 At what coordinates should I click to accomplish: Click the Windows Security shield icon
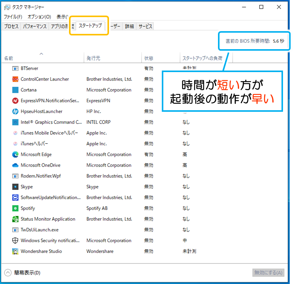pyautogui.click(x=15, y=240)
